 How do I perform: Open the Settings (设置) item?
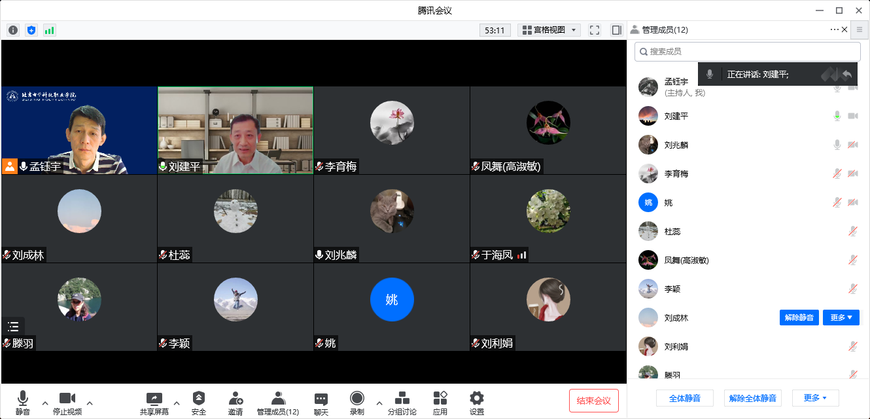pyautogui.click(x=477, y=403)
